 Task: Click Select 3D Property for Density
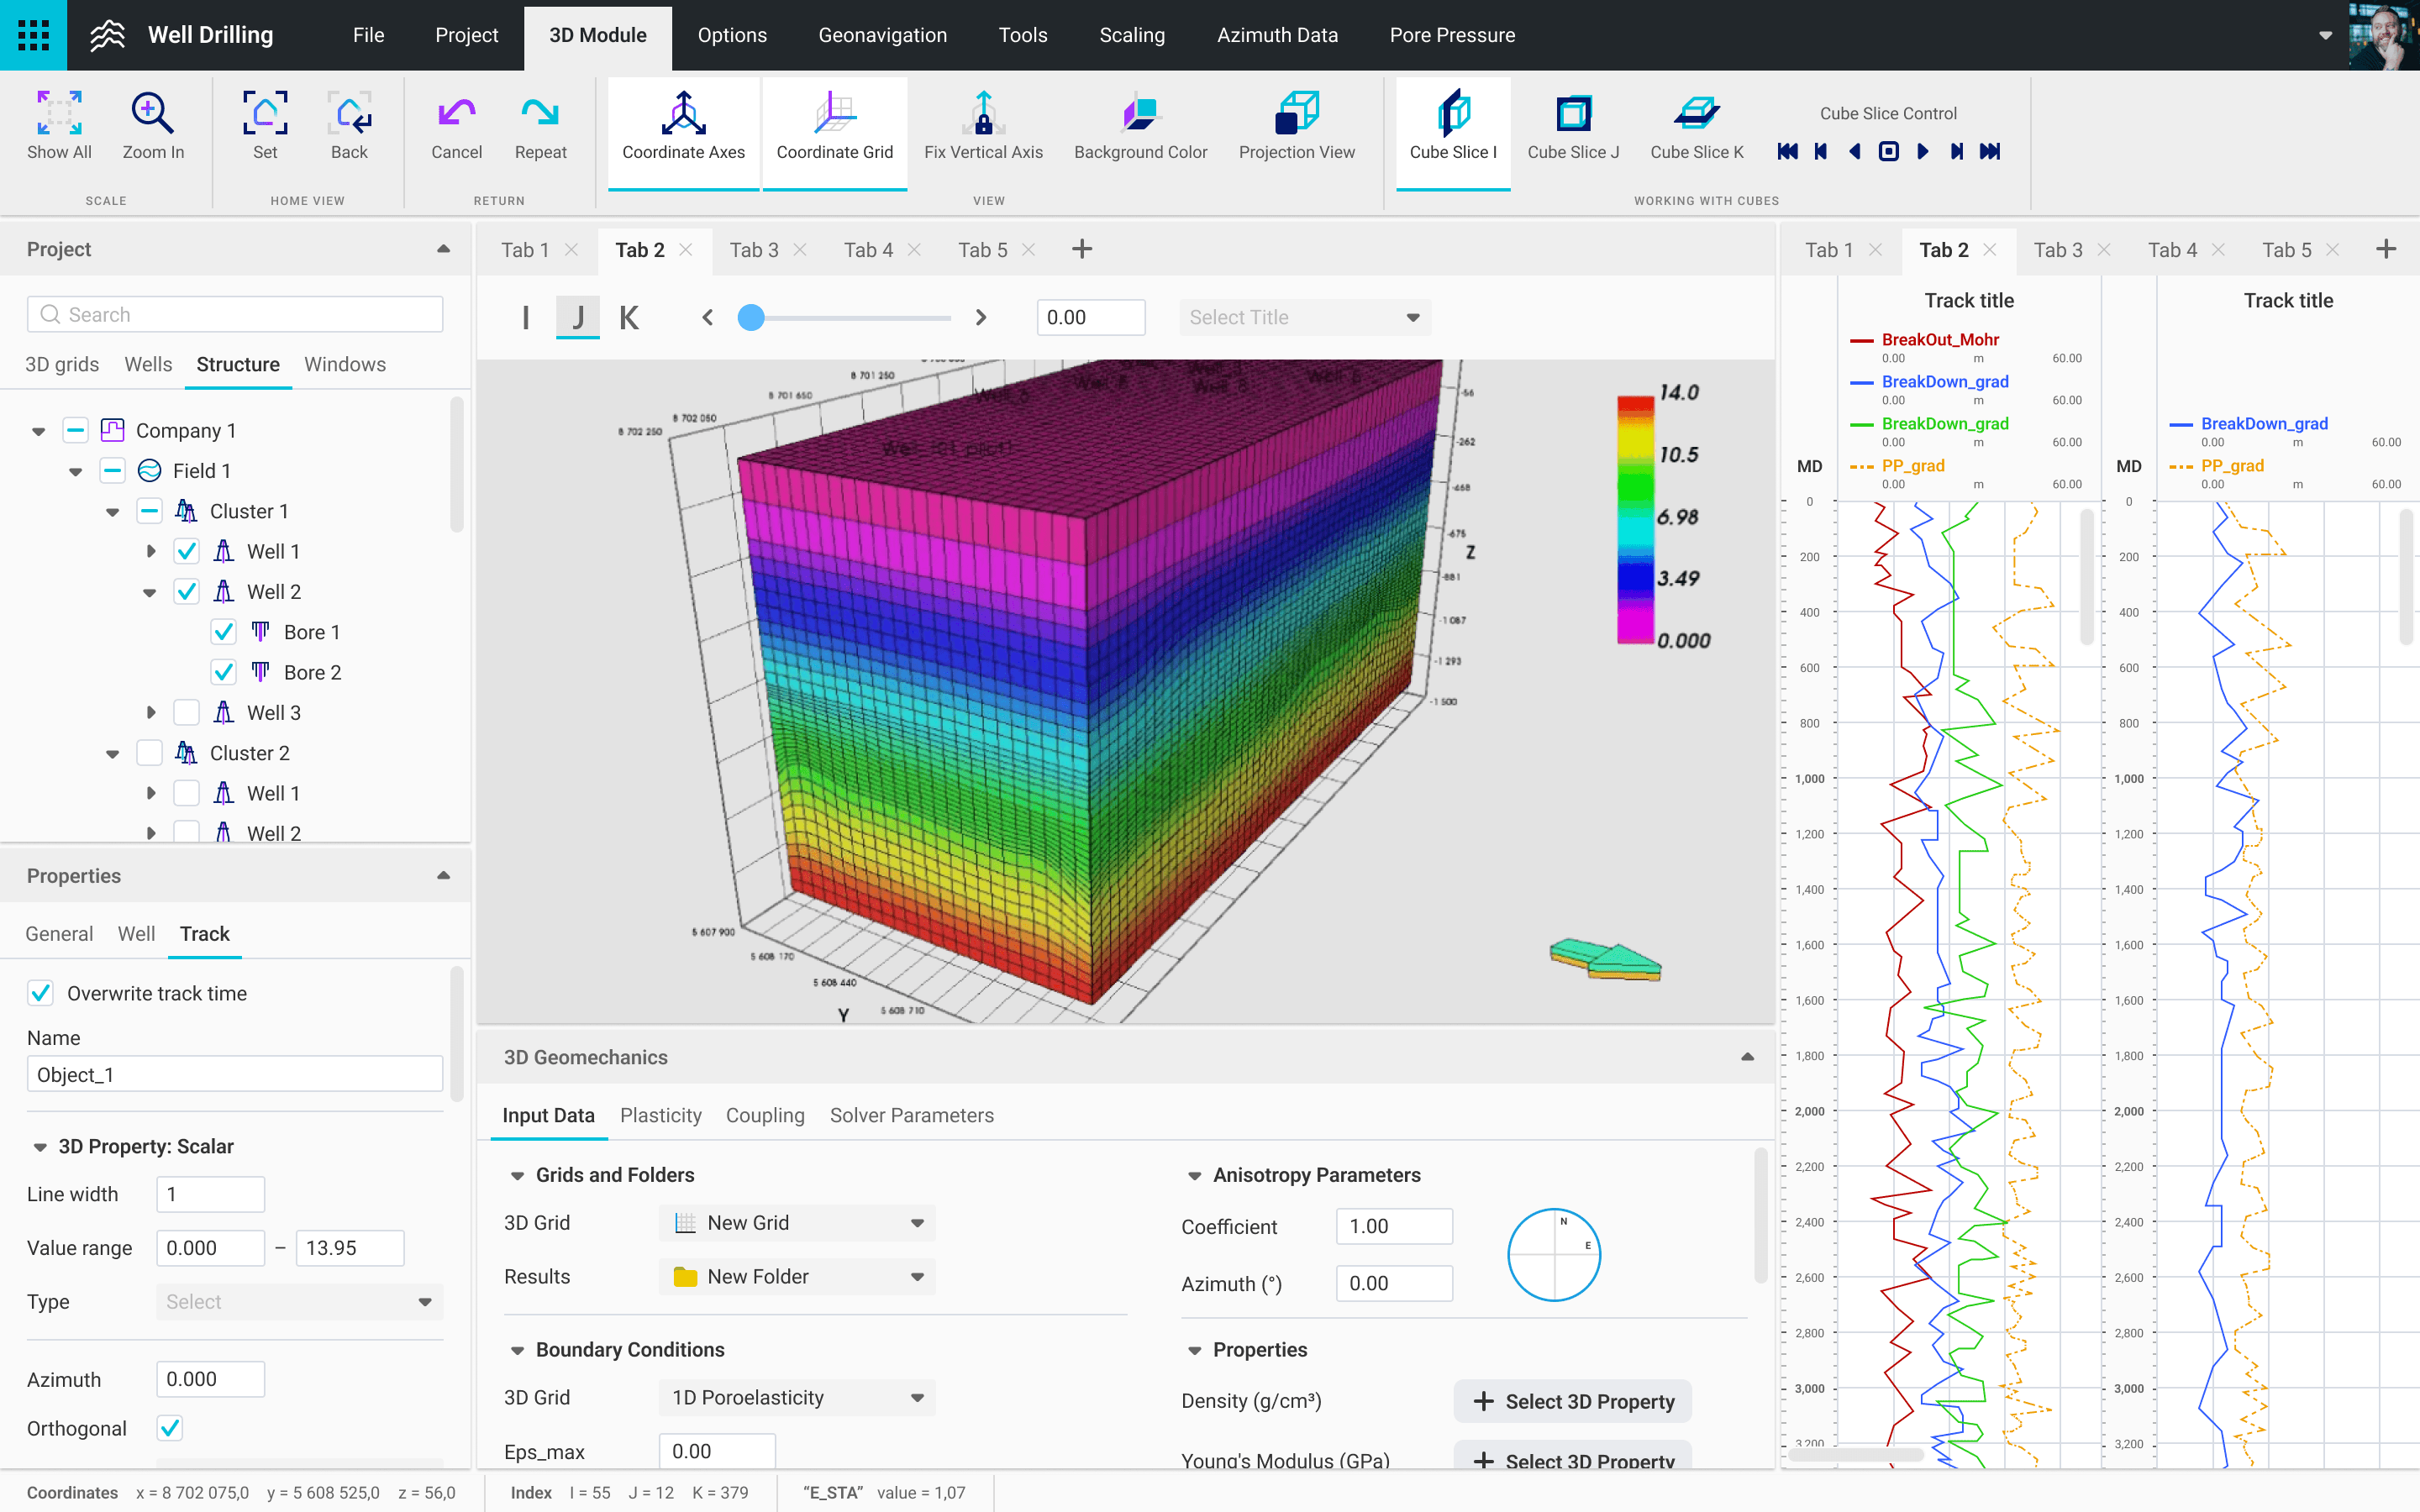(1572, 1401)
